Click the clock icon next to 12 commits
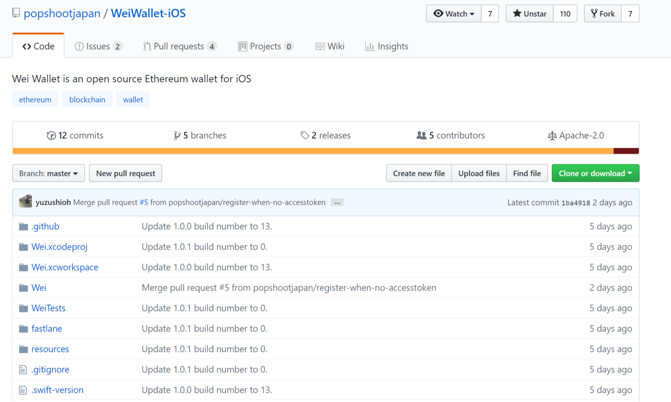 [52, 135]
